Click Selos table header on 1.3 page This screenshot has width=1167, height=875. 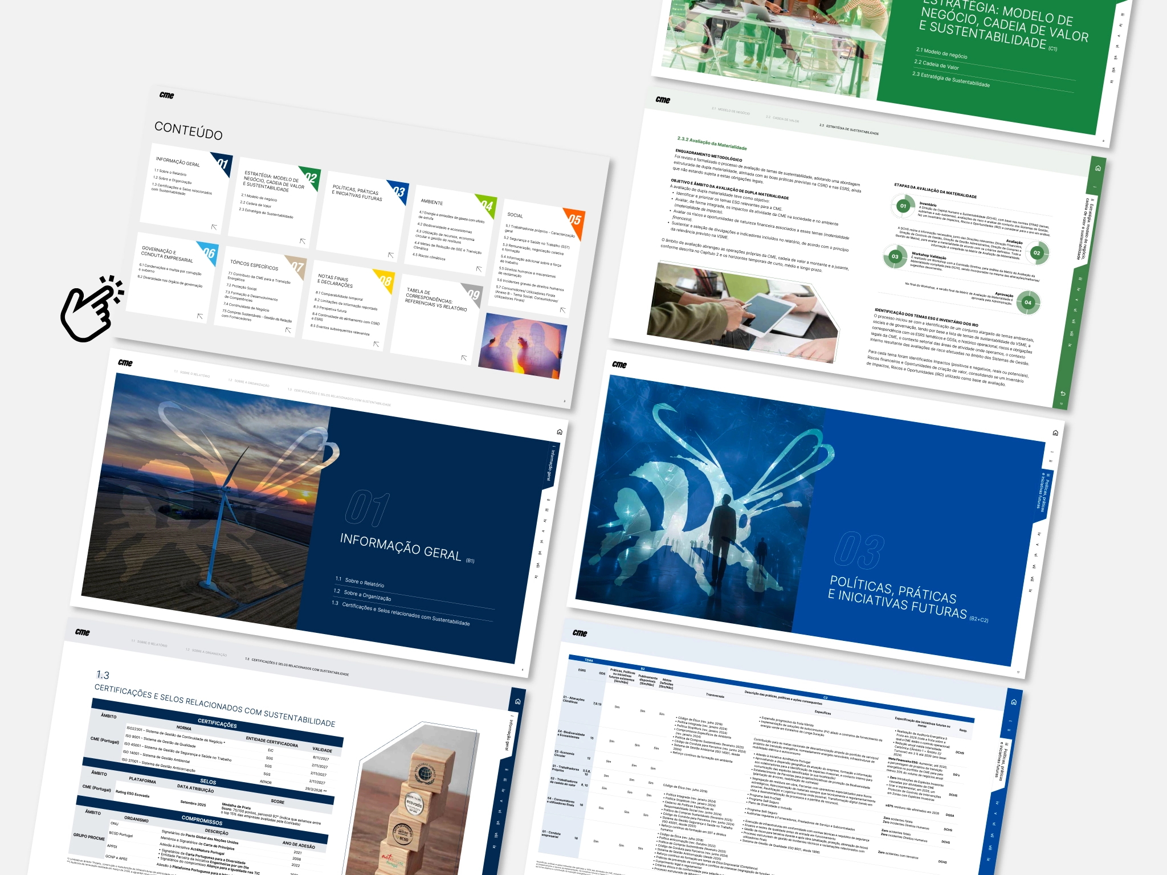[x=208, y=781]
